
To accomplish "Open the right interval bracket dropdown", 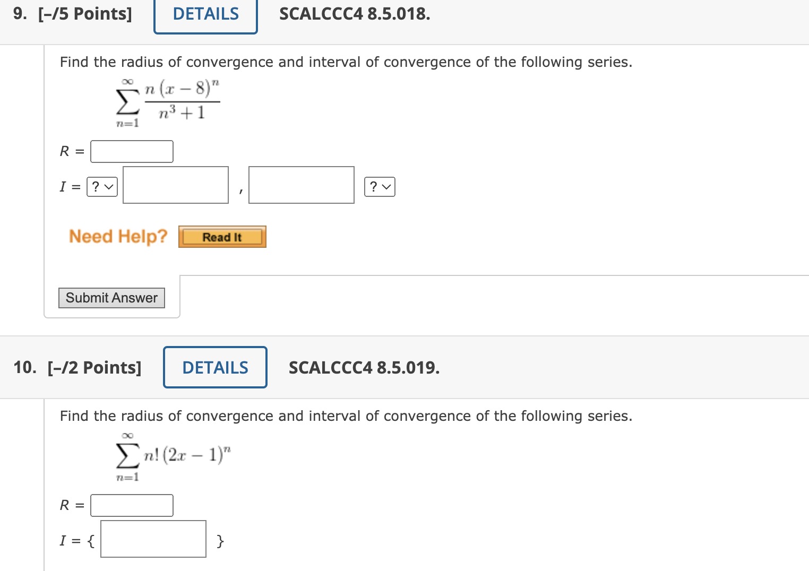I will pyautogui.click(x=380, y=186).
